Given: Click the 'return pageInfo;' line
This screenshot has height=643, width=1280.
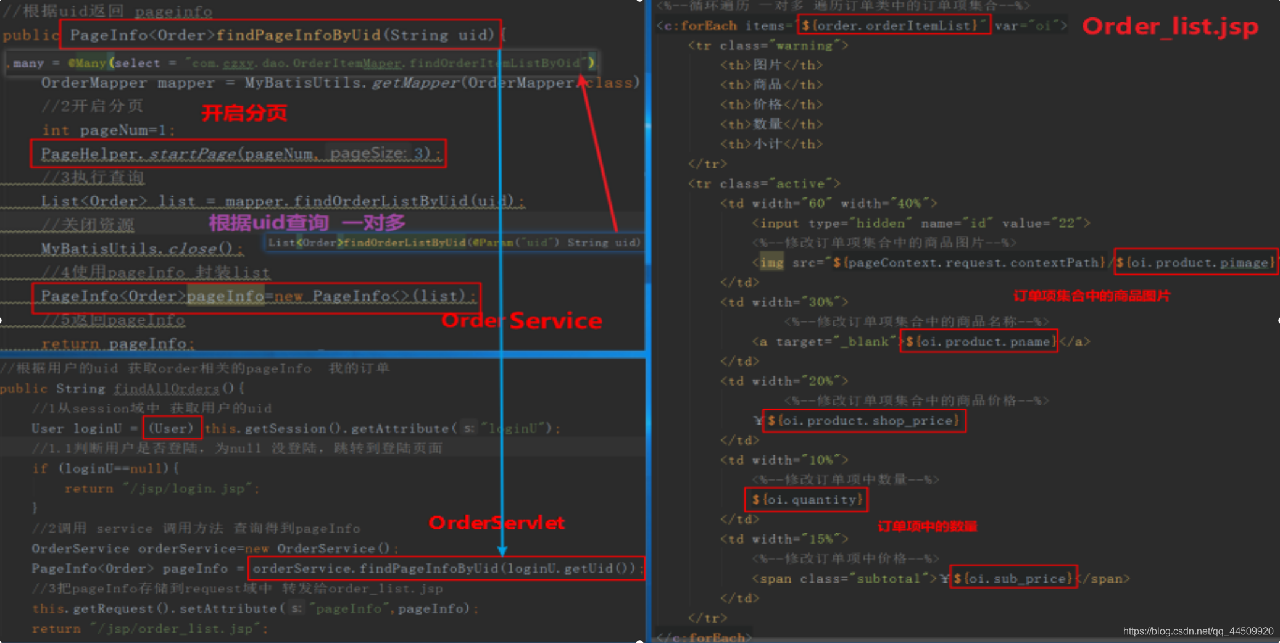Looking at the screenshot, I should pos(118,343).
